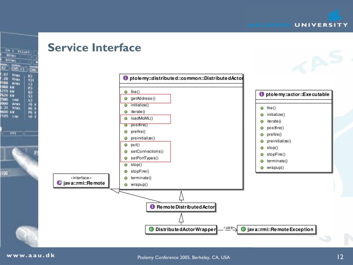353x265 pixels.
Task: Open the www.aau.dk link
Action: point(31,255)
